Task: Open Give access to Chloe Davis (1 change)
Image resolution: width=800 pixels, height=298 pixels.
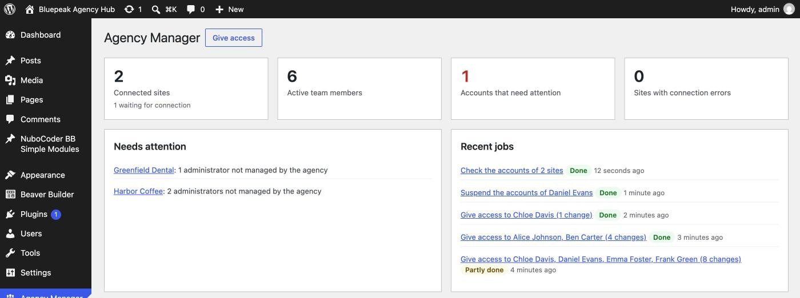Action: 526,215
